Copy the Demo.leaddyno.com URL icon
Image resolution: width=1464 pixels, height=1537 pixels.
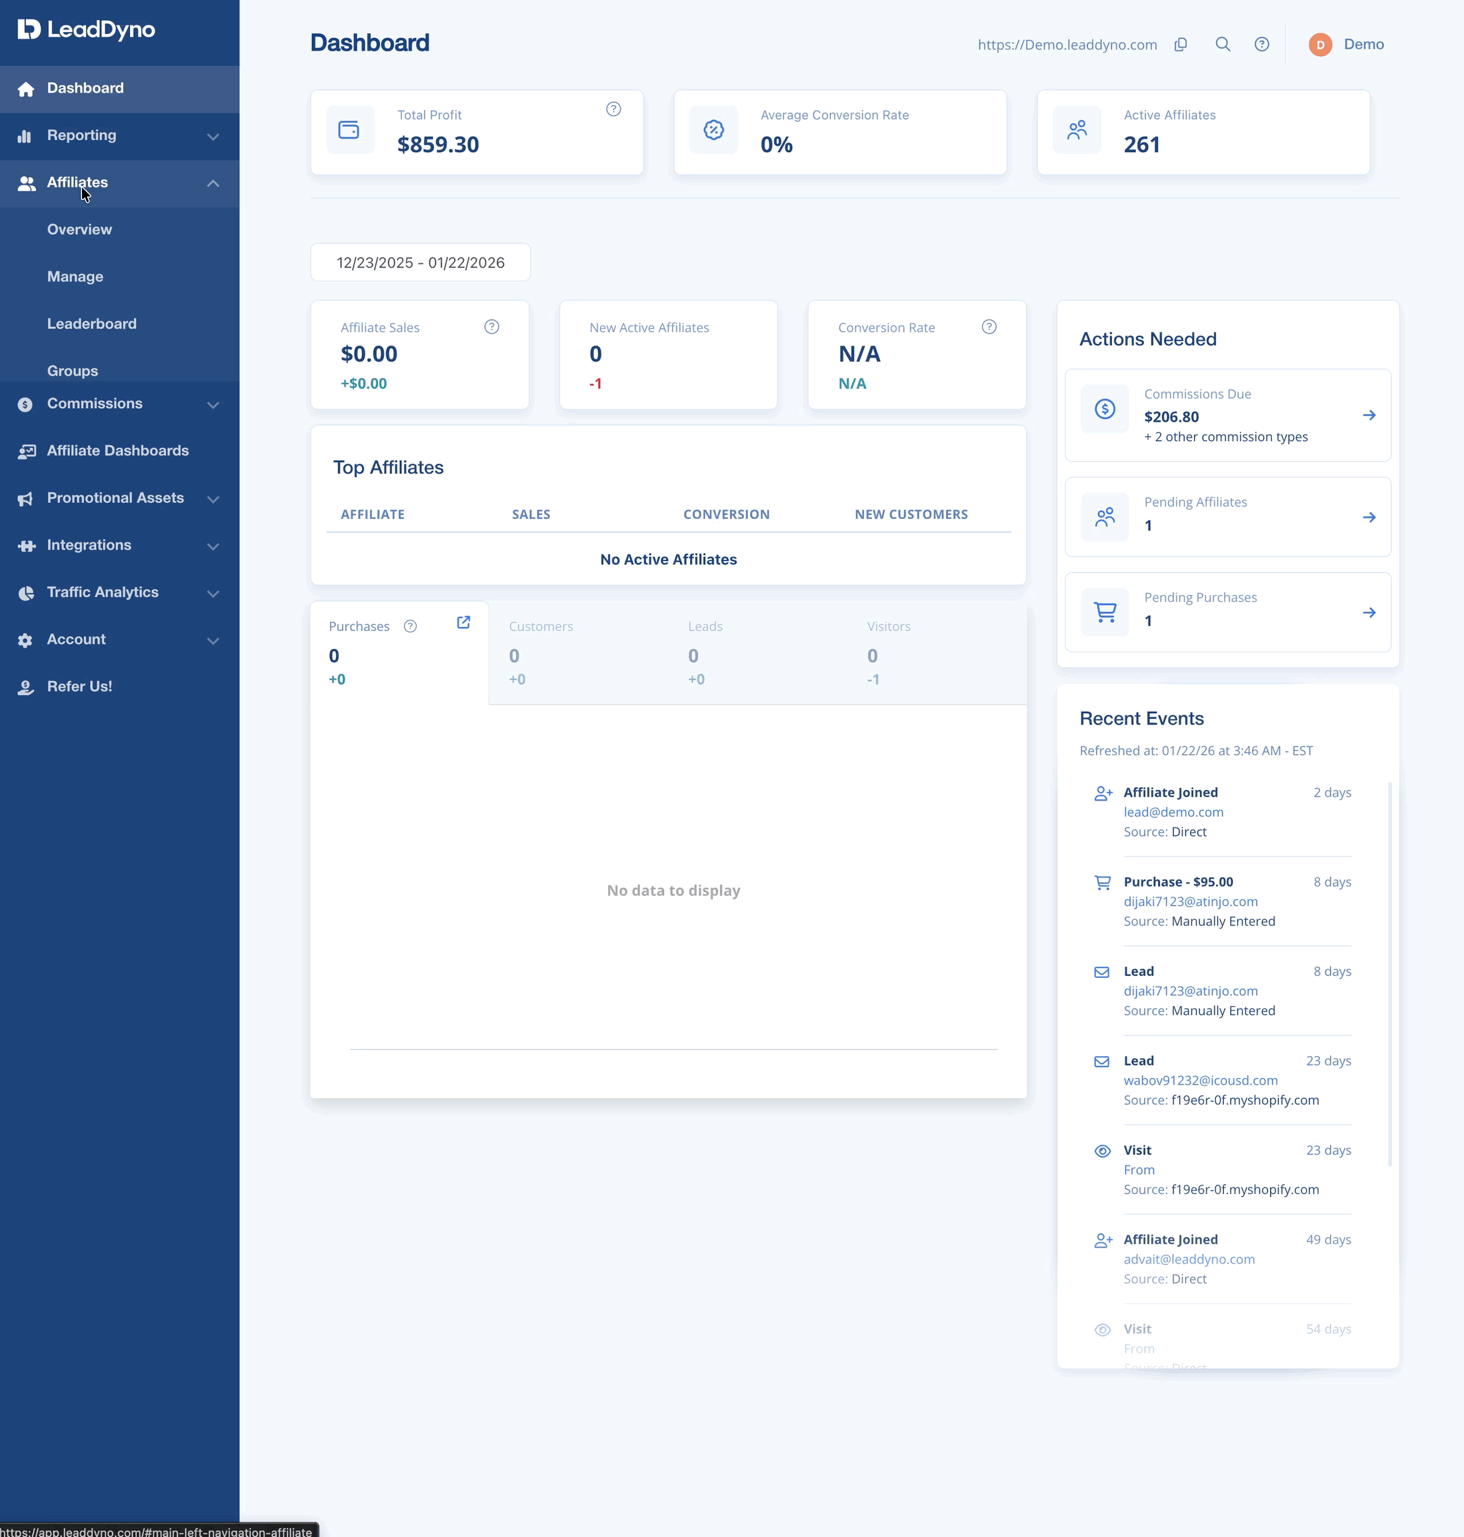1181,45
